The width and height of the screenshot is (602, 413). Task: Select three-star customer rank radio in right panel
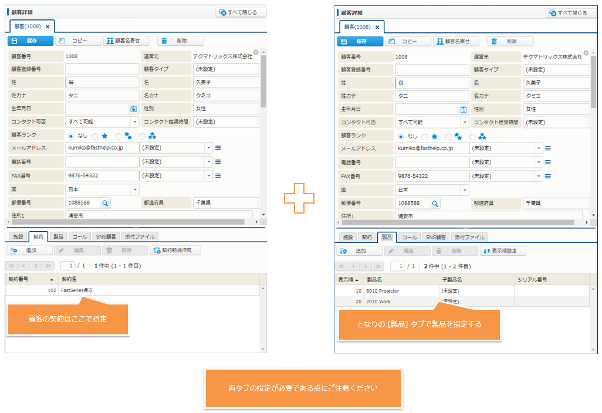pos(472,136)
